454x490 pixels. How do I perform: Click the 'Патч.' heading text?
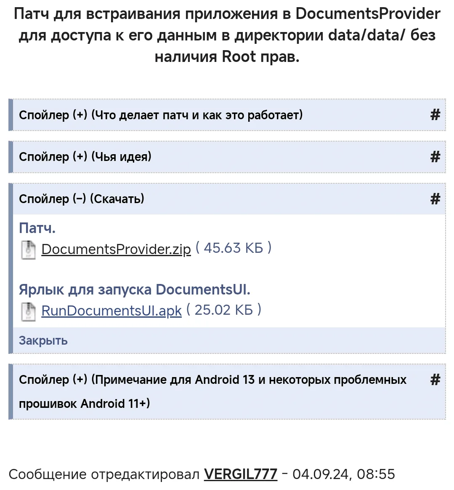(37, 228)
